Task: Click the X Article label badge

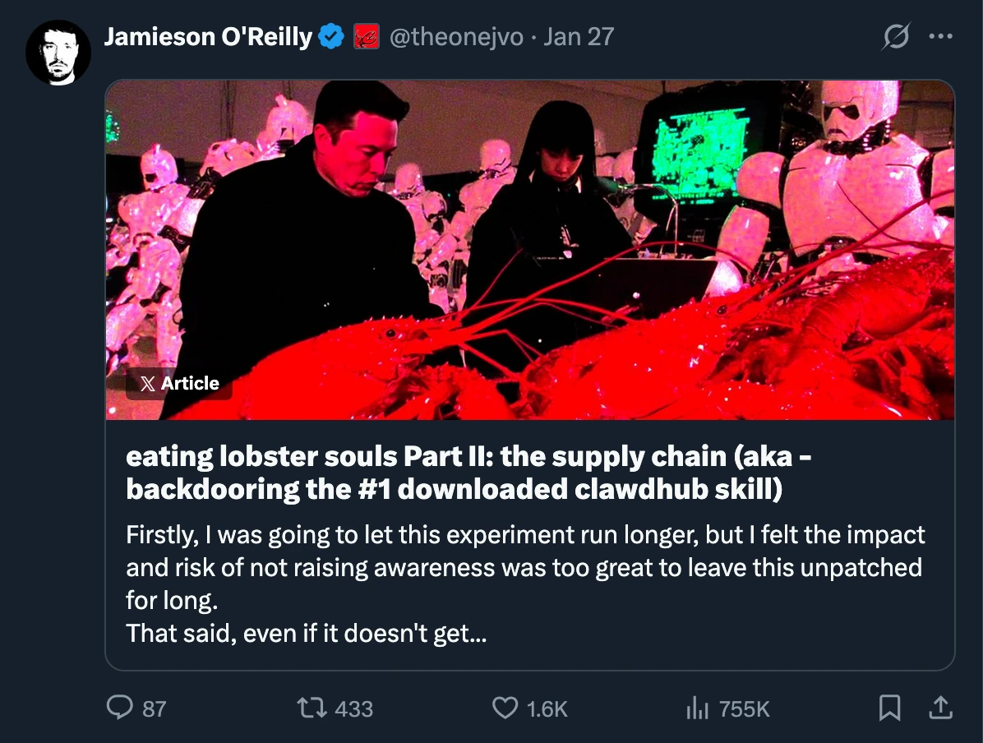Action: coord(179,383)
